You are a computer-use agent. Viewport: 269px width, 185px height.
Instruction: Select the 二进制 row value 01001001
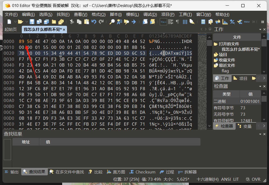[x=250, y=101]
